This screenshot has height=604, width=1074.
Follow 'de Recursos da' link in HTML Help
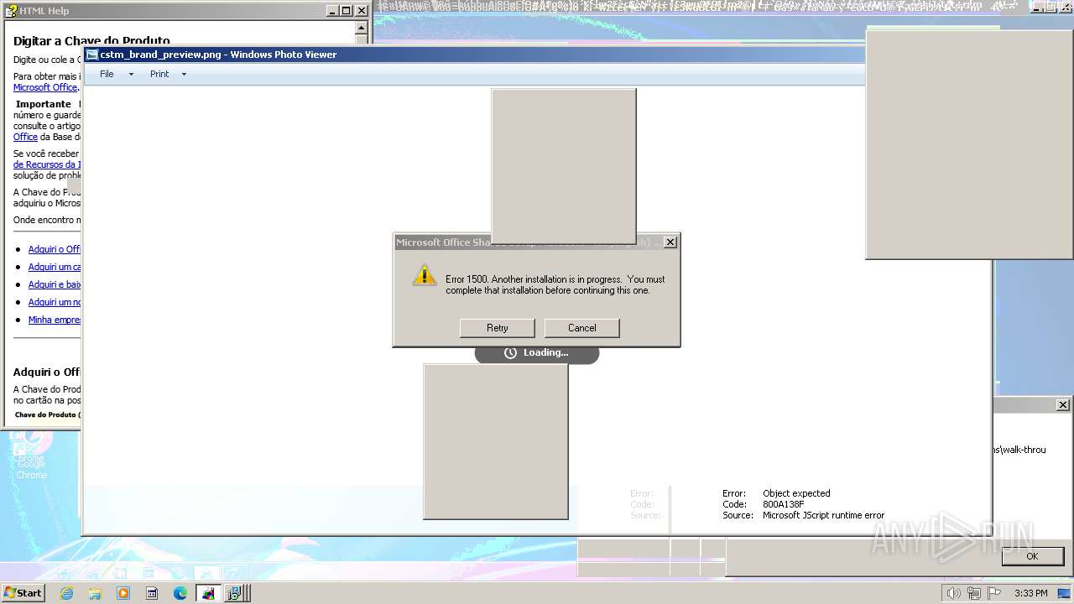coord(47,164)
